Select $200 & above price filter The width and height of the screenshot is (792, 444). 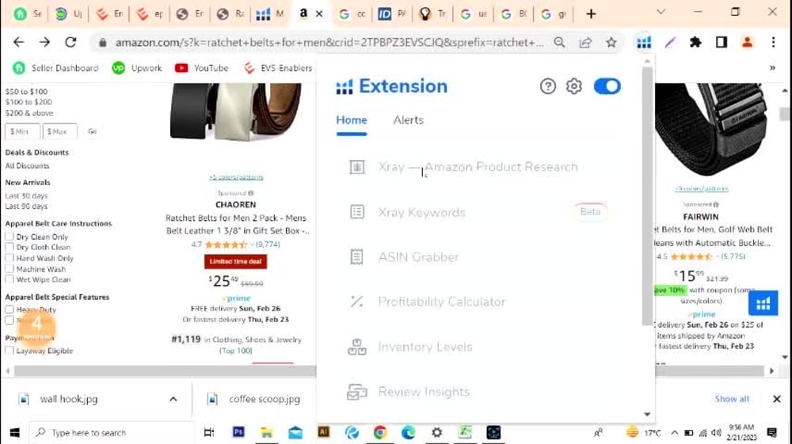pos(29,113)
